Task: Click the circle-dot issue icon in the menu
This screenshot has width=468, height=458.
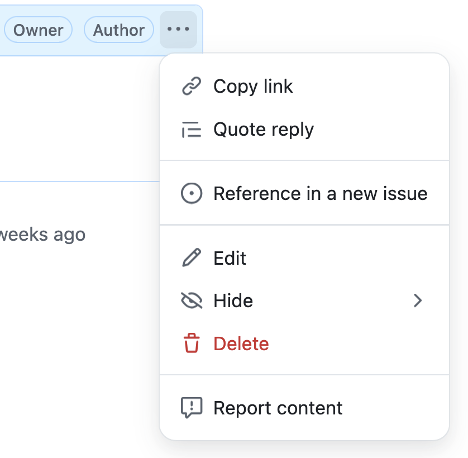Action: [192, 194]
